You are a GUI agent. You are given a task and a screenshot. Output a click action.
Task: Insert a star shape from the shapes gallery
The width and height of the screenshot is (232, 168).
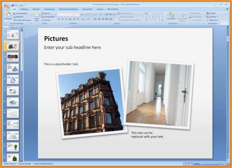pos(162,19)
